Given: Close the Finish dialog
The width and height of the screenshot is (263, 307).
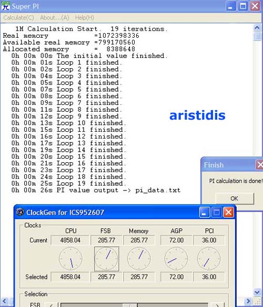Looking at the screenshot, I should tap(259, 165).
